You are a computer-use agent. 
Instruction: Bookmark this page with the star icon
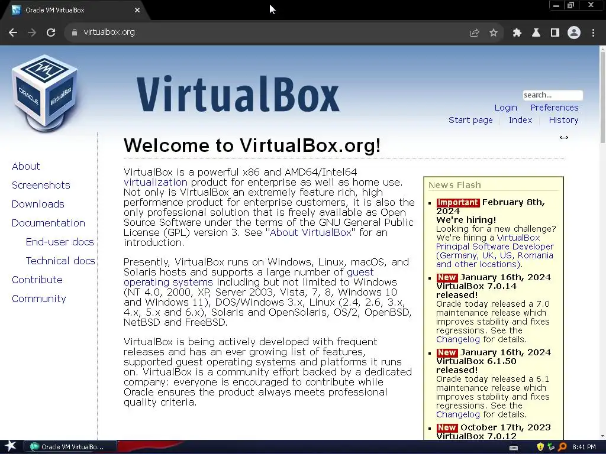pos(493,33)
